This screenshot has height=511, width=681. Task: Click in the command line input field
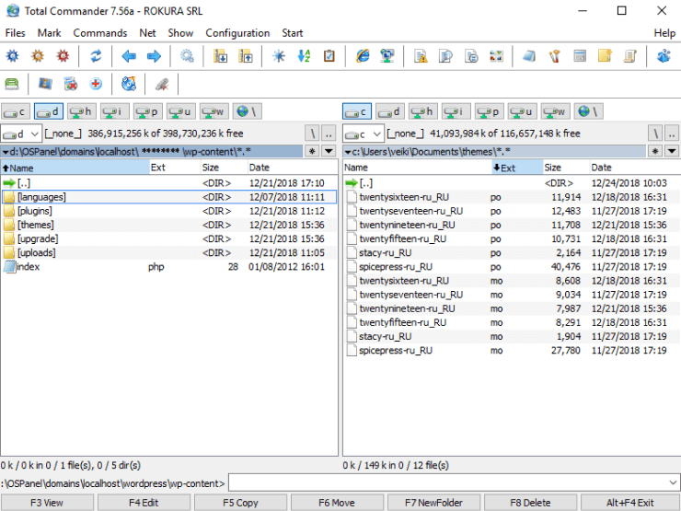pos(448,482)
